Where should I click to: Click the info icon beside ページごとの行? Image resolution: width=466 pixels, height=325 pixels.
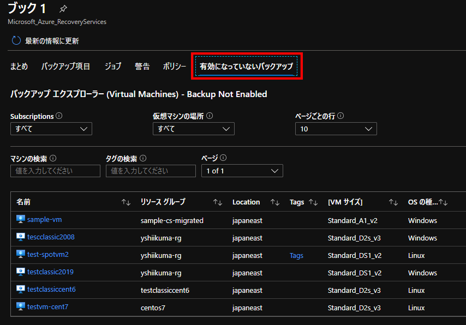(x=340, y=116)
